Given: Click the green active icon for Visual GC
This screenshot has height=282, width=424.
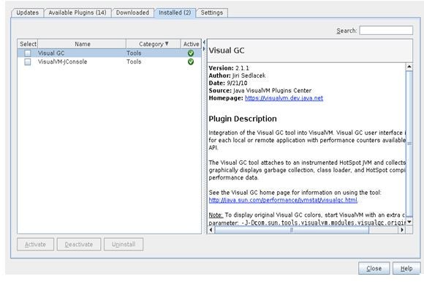Looking at the screenshot, I should tap(191, 53).
